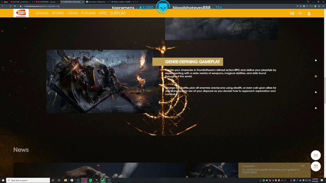Open the FORUMS menu
The image size is (326, 183).
pyautogui.click(x=88, y=13)
